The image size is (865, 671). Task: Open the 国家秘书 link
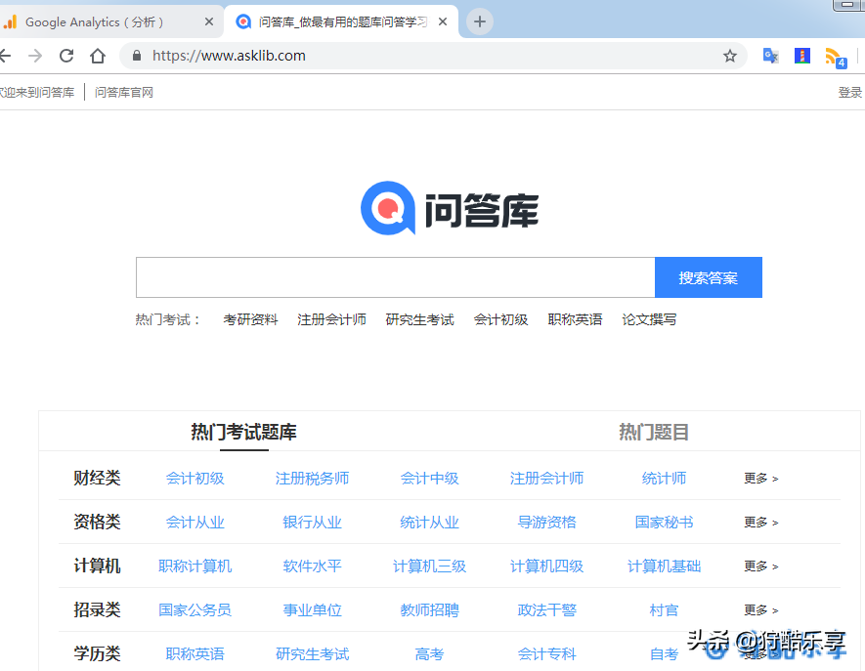point(665,523)
